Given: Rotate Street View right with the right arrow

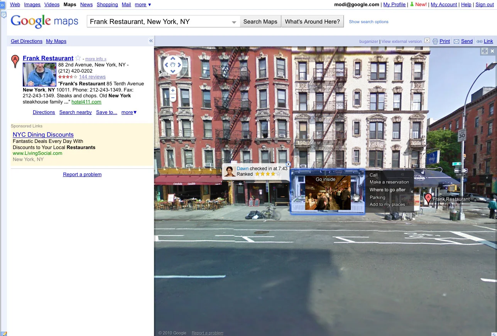Looking at the screenshot, I should tap(179, 65).
